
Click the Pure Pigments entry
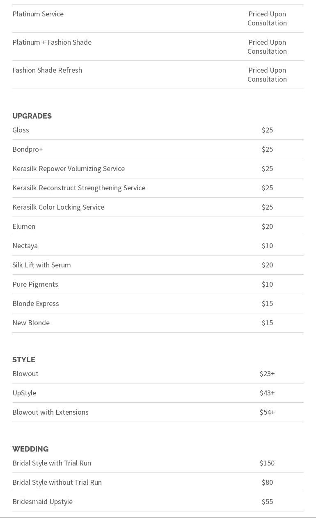point(35,284)
